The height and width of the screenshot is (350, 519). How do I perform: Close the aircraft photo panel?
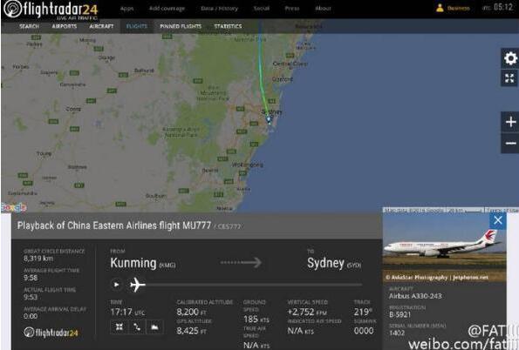coord(497,220)
